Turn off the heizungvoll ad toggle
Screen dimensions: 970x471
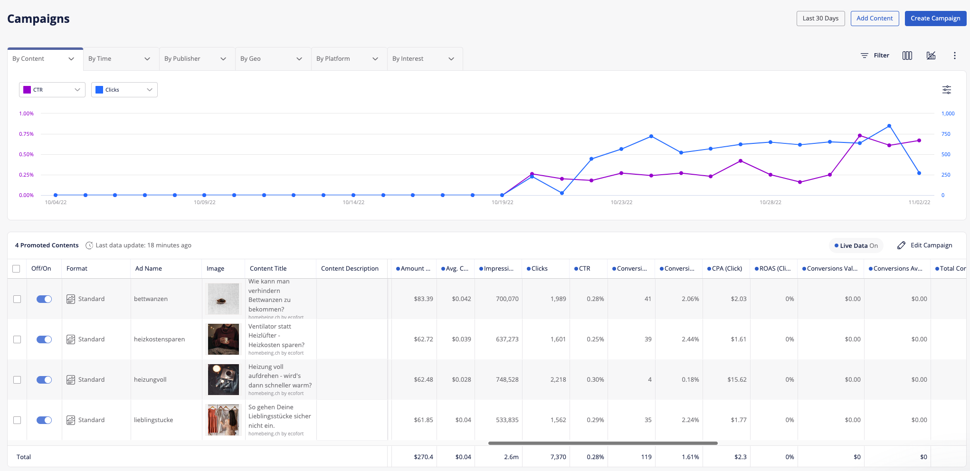pyautogui.click(x=44, y=380)
